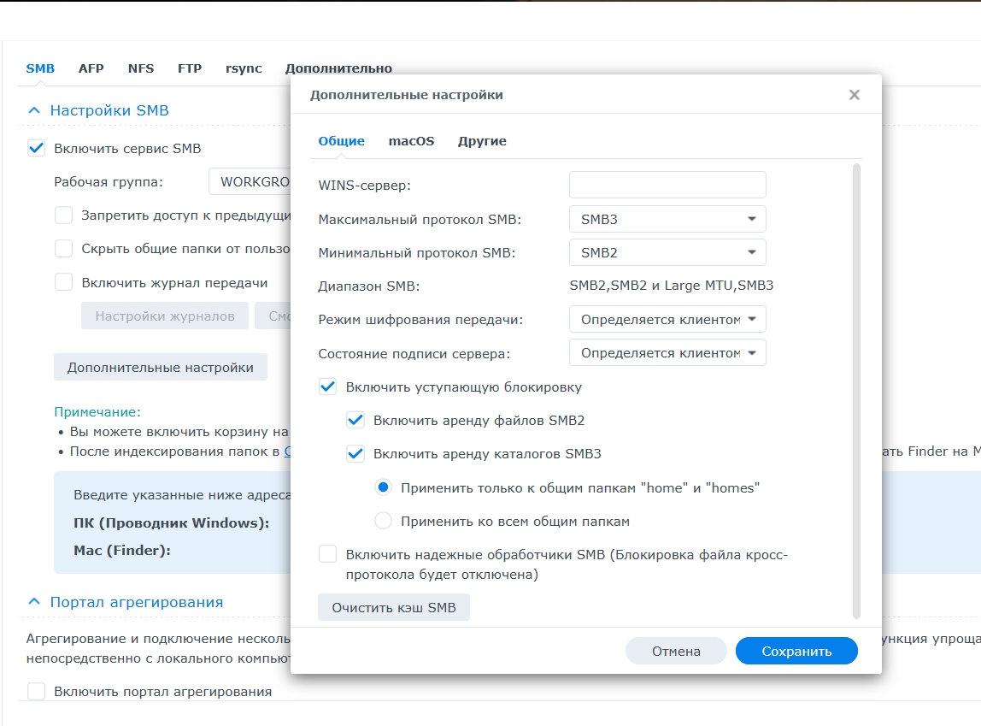Switch to the macOS tab
Viewport: 981px width, 726px height.
click(411, 141)
